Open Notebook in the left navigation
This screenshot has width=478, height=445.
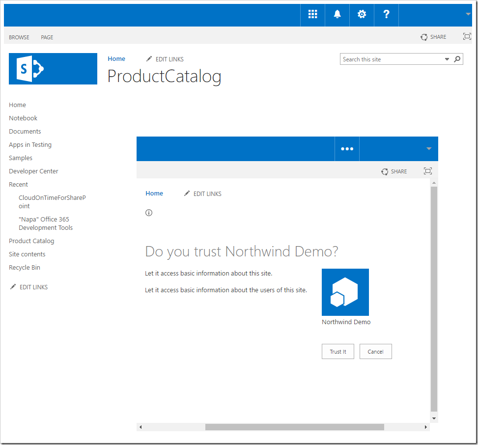(23, 118)
